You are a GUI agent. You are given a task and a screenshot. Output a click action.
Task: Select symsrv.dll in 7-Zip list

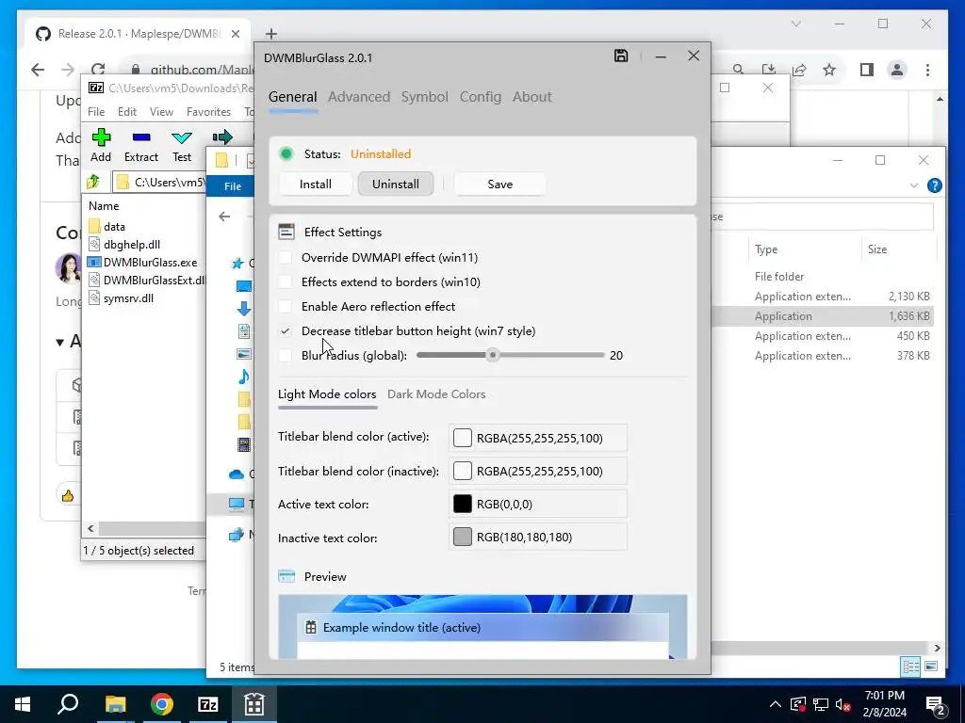[128, 298]
